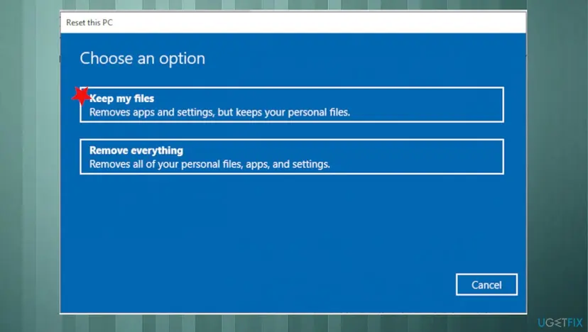Choose the Remove everything option
588x332 pixels.
click(291, 157)
